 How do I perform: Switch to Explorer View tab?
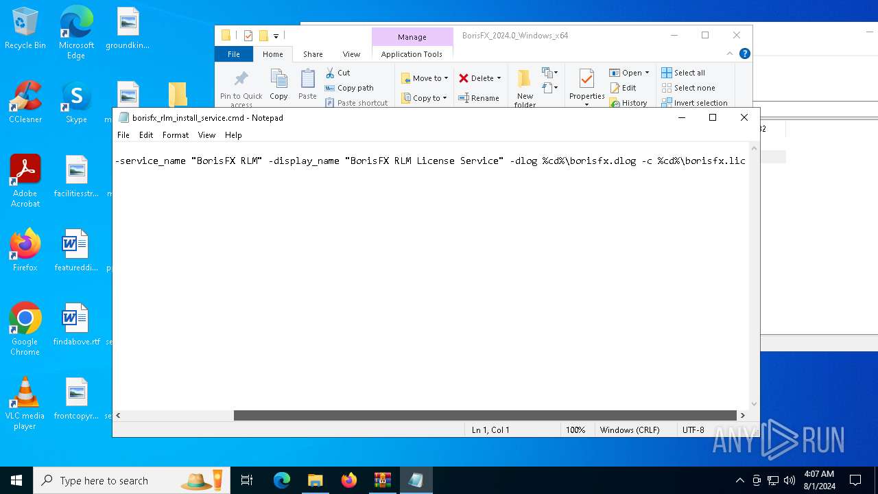(x=351, y=54)
